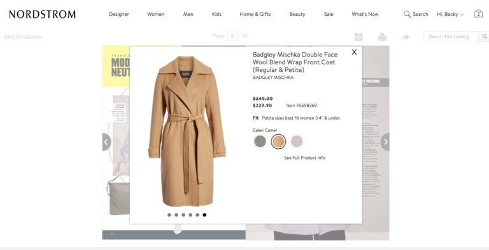Click the Search magnifier in the header
This screenshot has width=489, height=250.
pos(407,14)
